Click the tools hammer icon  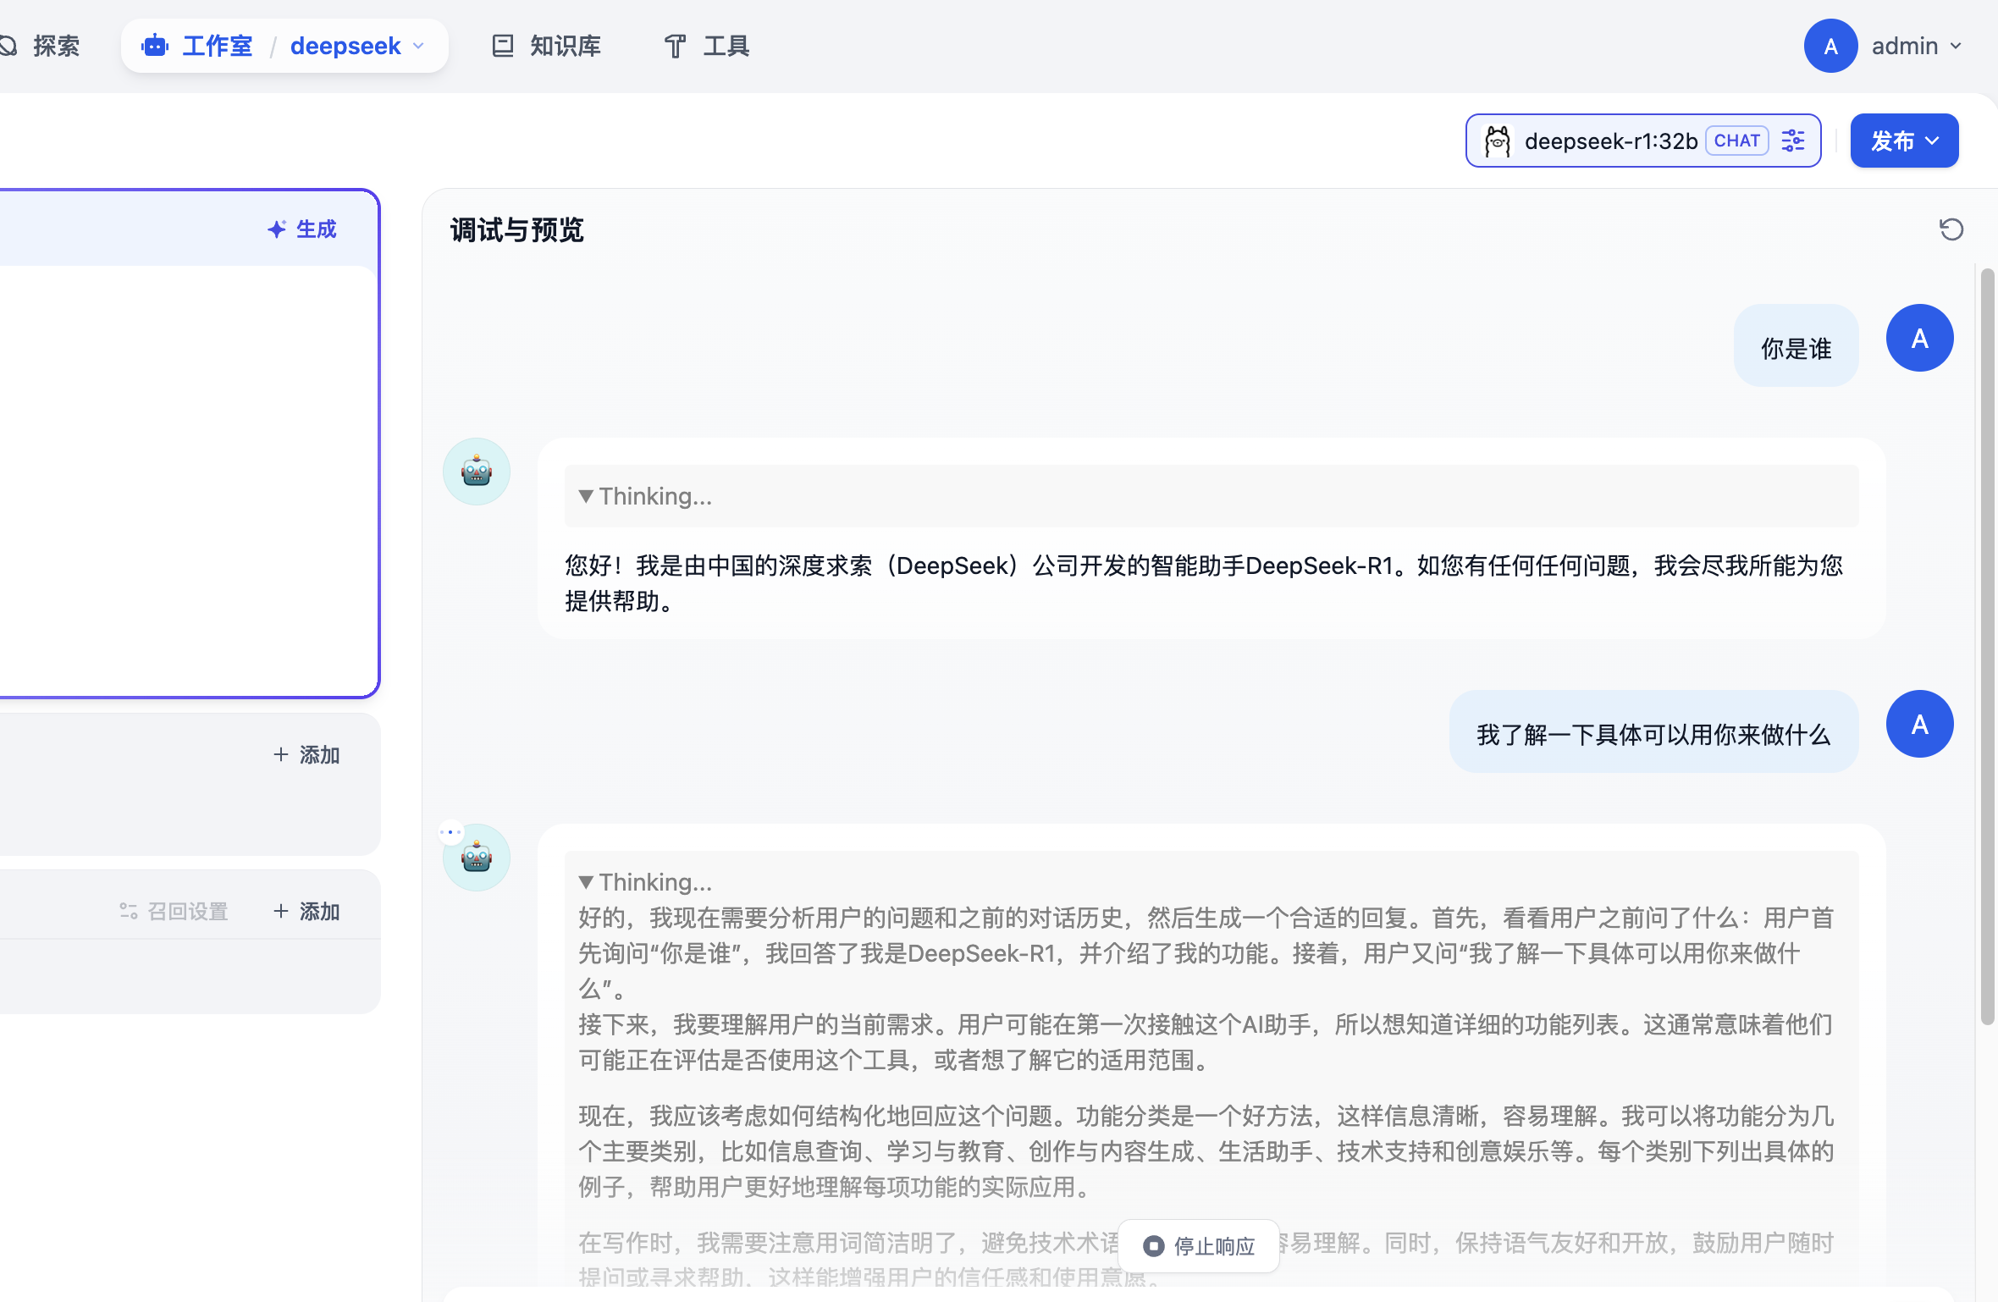pos(675,46)
